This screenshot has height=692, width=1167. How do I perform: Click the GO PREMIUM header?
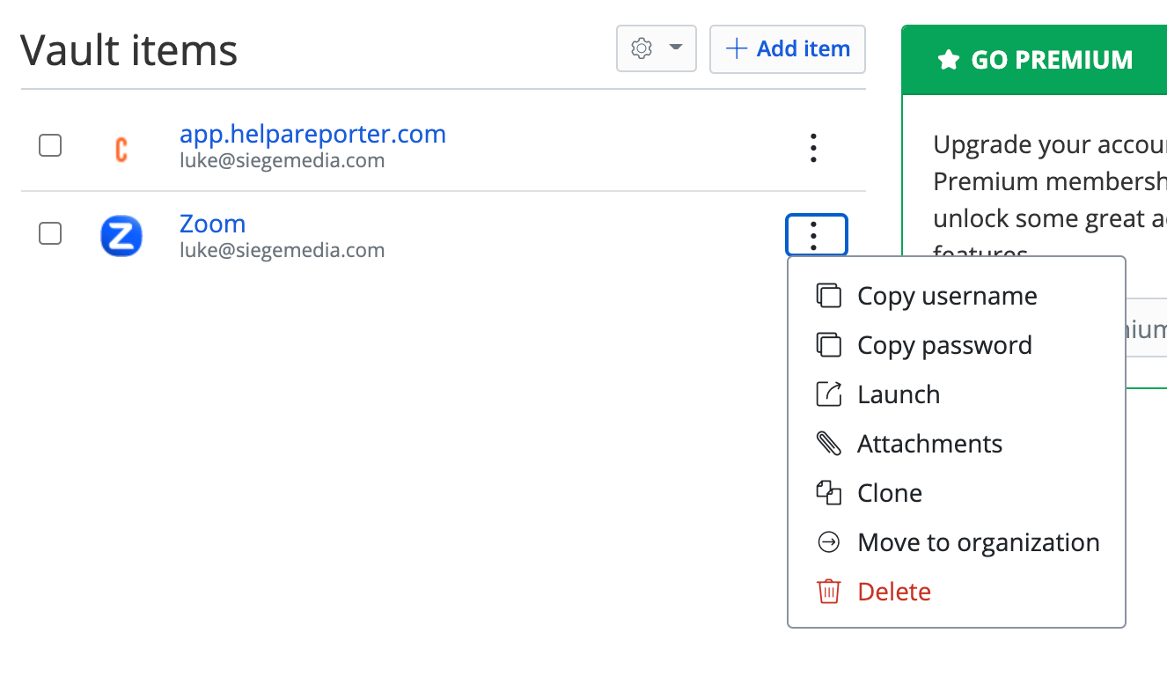pos(1035,60)
